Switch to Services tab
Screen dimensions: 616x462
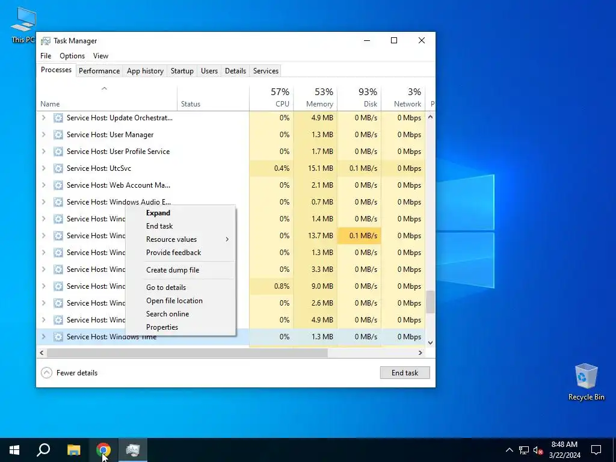click(265, 71)
